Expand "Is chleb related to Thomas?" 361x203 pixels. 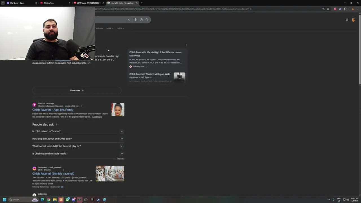tap(78, 131)
